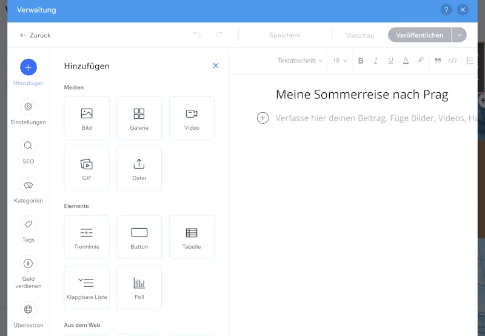485x336 pixels.
Task: Insert a Poll element
Action: 139,287
